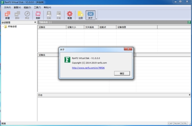Open the ranfs.com link in About dialog

(88, 68)
